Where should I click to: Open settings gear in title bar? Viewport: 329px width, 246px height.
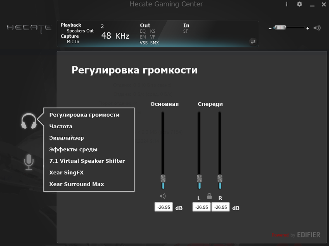(300, 4)
